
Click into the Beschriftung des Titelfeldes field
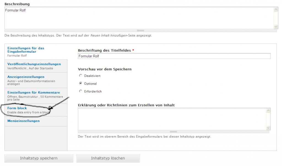tap(174, 56)
